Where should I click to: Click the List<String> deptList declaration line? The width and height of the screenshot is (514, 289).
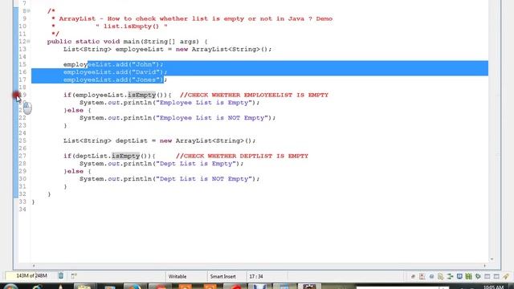click(x=159, y=141)
